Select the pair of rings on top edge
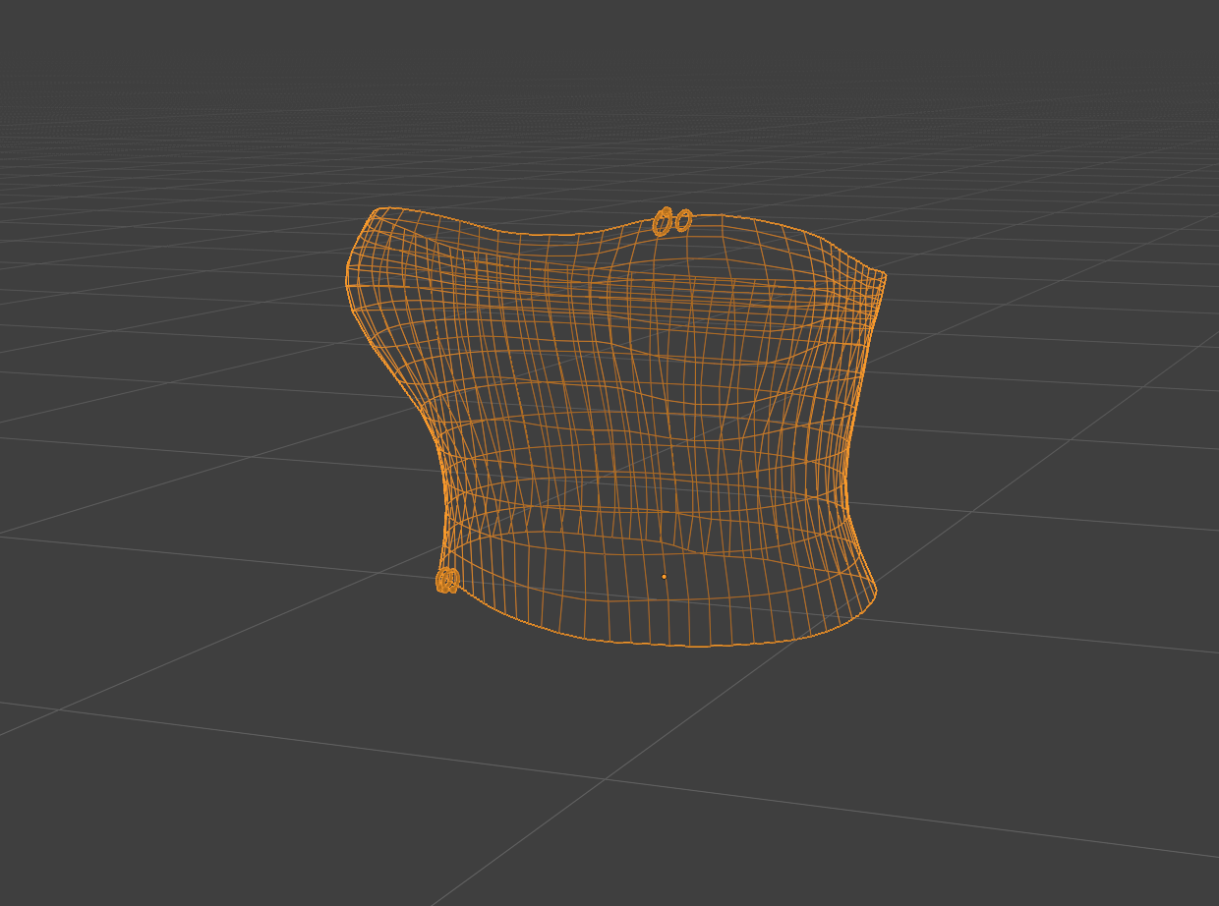Screen dimensions: 1219x906 [x=672, y=221]
